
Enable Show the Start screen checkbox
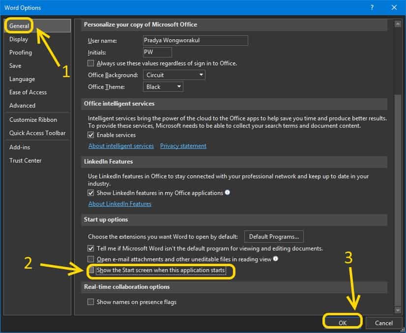pos(91,271)
